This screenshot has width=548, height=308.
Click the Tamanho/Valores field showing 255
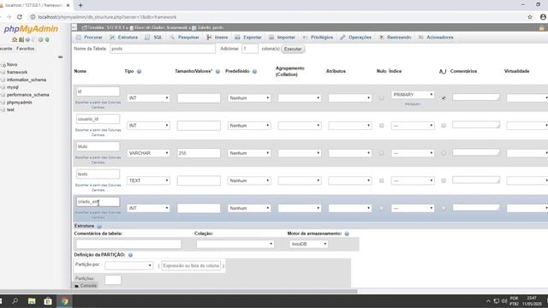[x=199, y=153]
